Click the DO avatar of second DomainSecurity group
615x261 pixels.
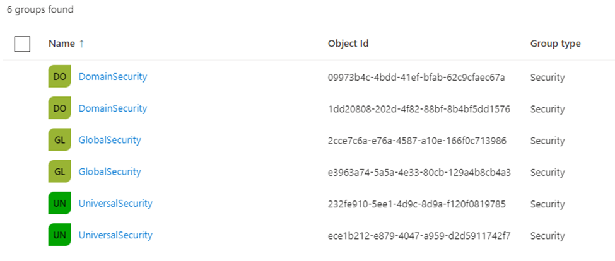coord(60,108)
